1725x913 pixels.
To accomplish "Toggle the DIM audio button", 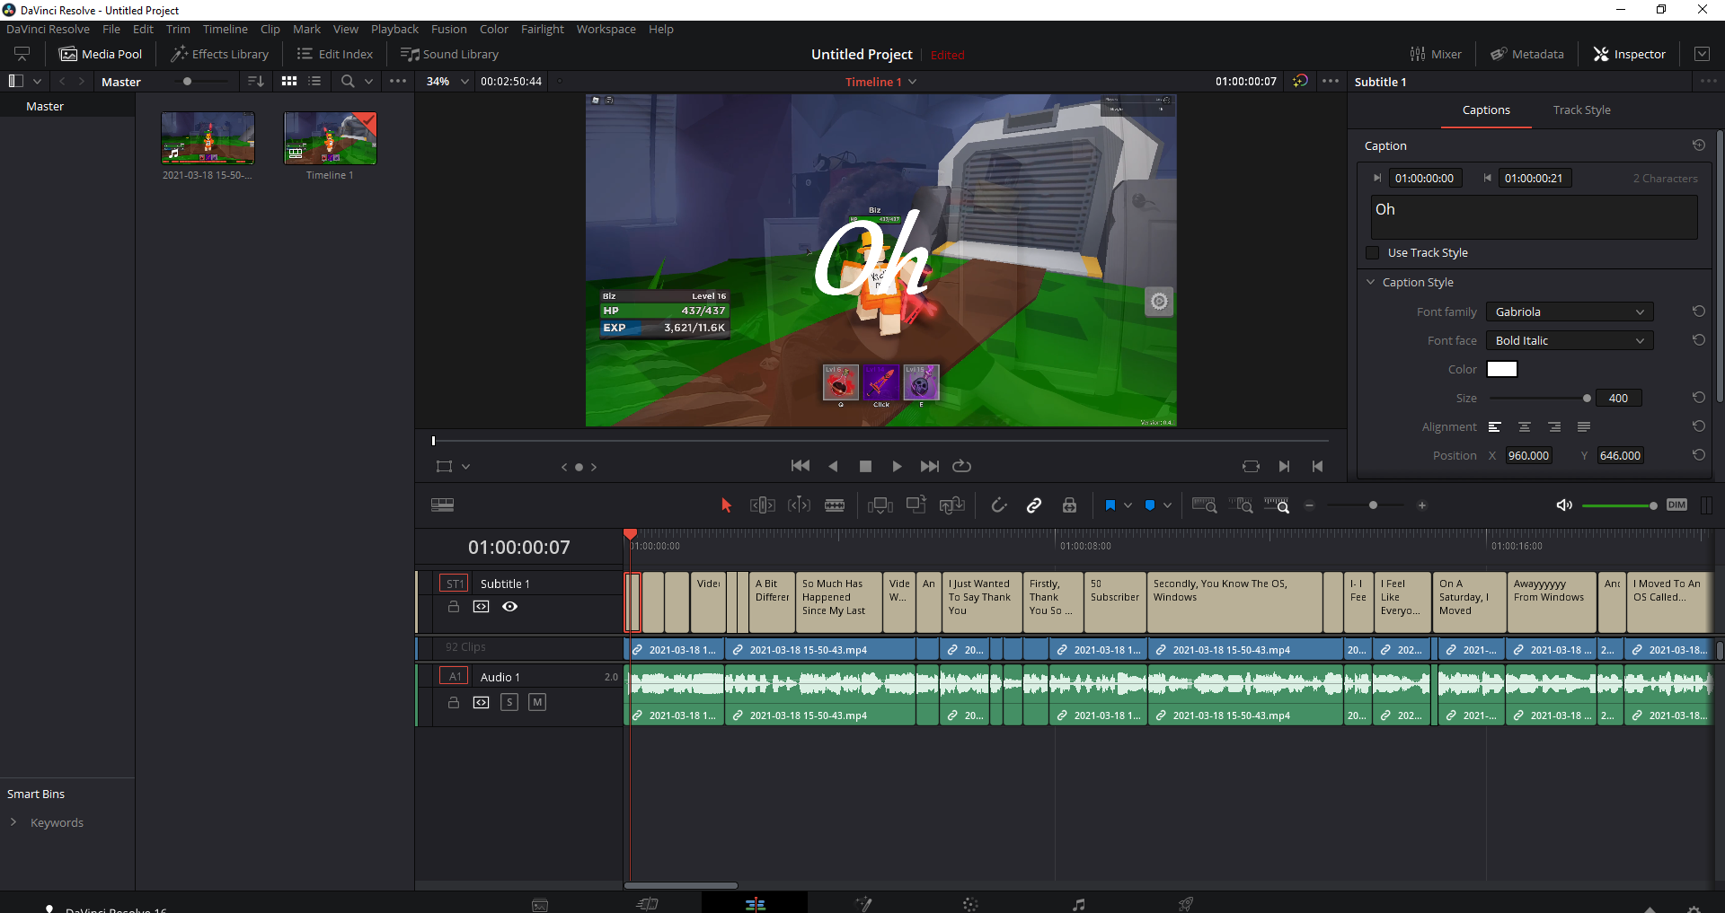I will click(1676, 505).
